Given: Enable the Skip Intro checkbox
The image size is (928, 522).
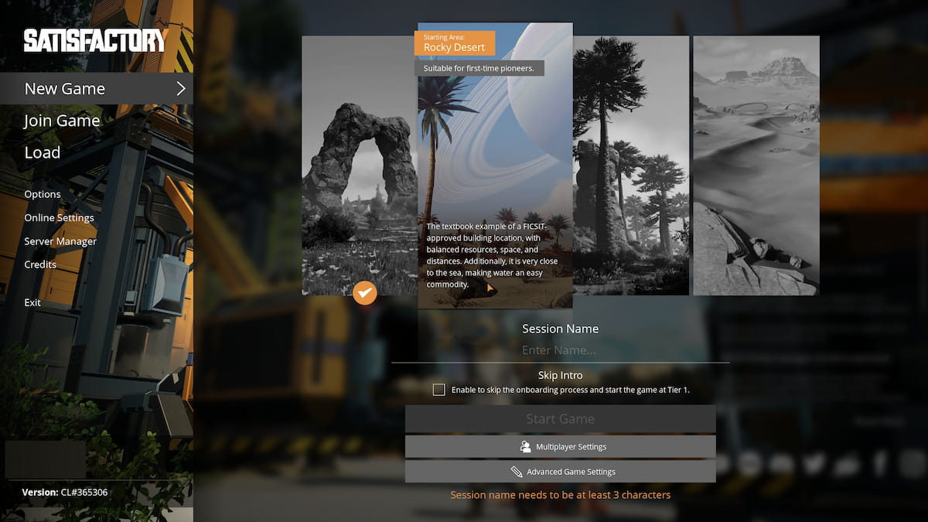Looking at the screenshot, I should point(439,390).
